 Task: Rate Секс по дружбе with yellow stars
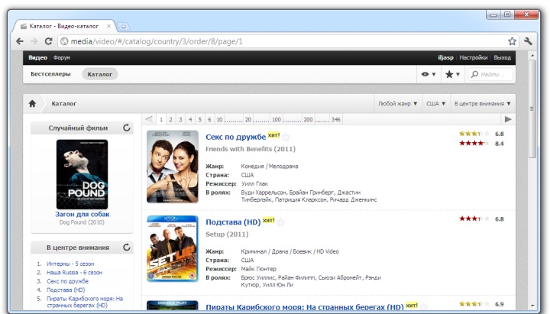(x=474, y=134)
